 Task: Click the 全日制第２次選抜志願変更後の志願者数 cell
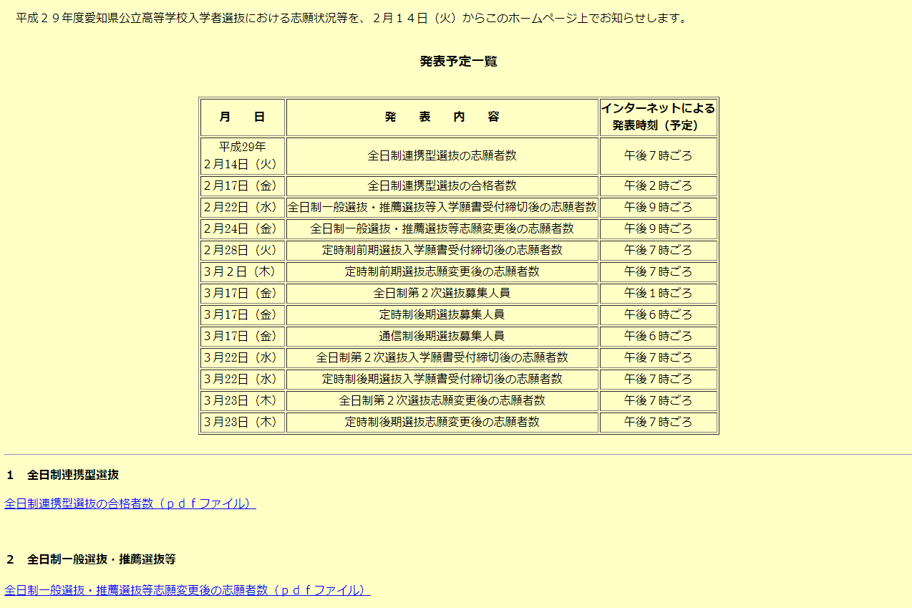tap(442, 400)
